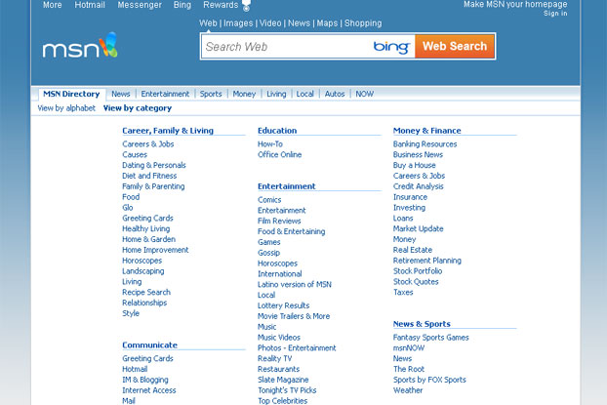Select the Shopping search scope
This screenshot has width=607, height=405.
tap(363, 23)
